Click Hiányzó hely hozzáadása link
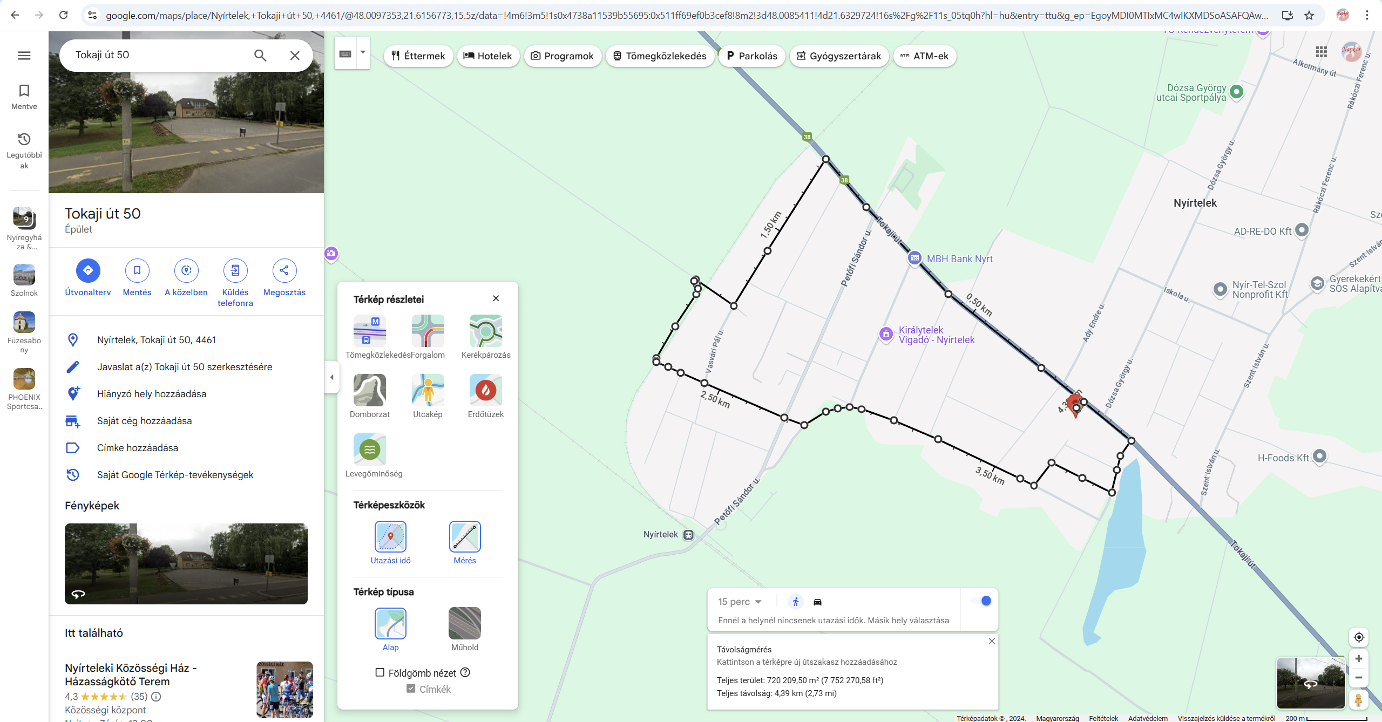The image size is (1382, 722). pyautogui.click(x=152, y=394)
